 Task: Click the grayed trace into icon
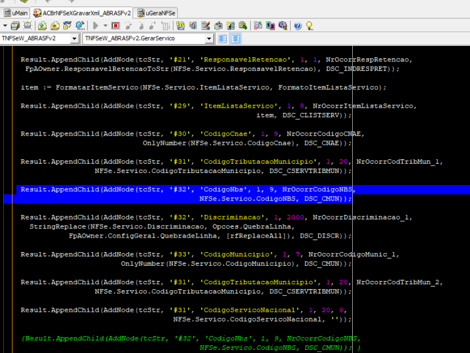[x=141, y=26]
